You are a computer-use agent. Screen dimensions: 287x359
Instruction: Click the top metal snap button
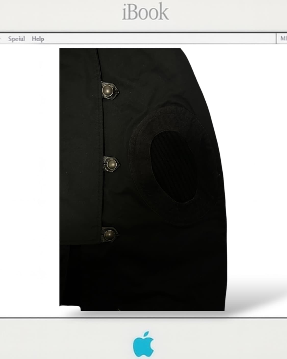pos(107,90)
